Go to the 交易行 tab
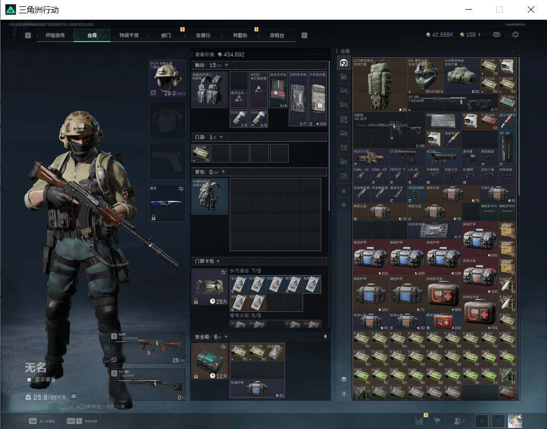Viewport: 547px width, 429px height. point(203,35)
